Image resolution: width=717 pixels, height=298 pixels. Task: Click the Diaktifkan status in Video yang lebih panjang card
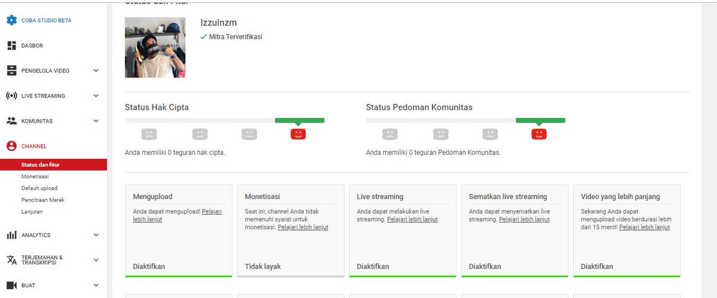click(597, 266)
